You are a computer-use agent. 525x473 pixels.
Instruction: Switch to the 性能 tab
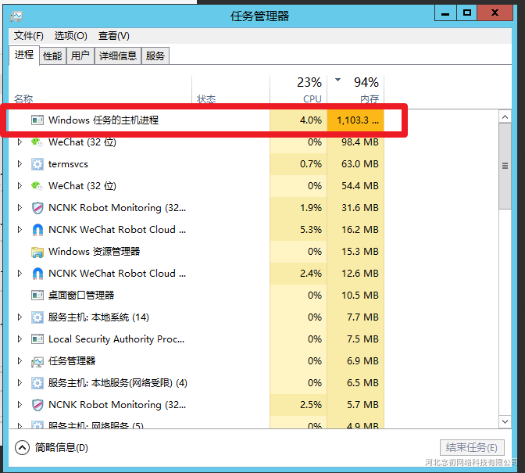point(52,56)
